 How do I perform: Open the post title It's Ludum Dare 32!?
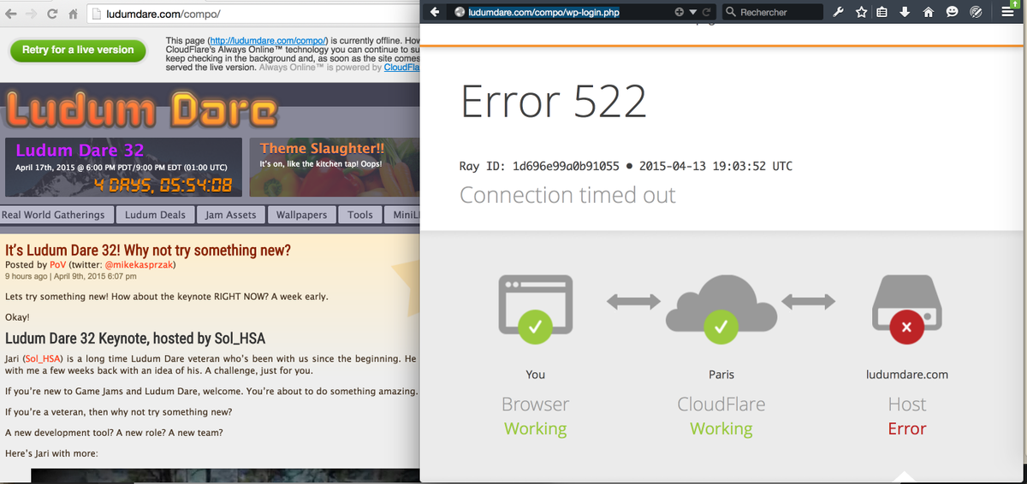click(x=148, y=251)
